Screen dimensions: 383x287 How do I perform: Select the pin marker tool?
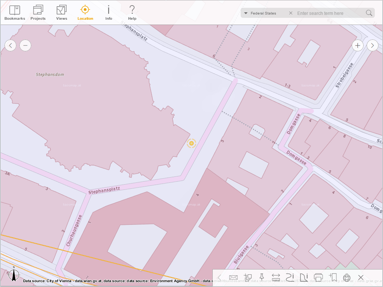click(x=262, y=277)
